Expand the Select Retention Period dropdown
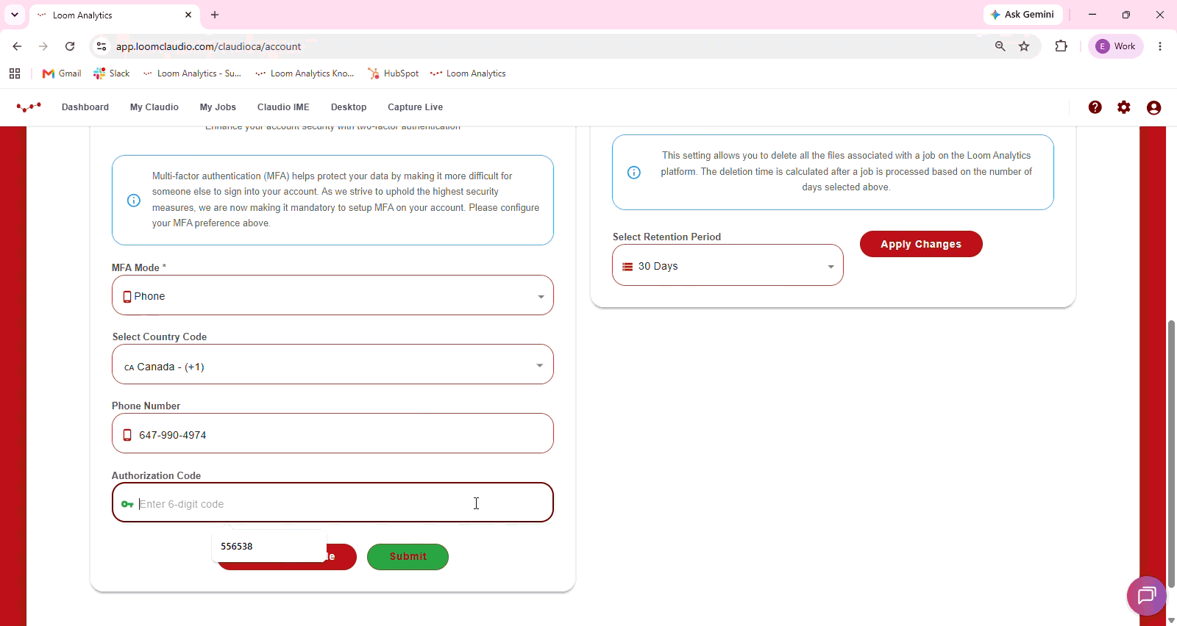 point(728,265)
